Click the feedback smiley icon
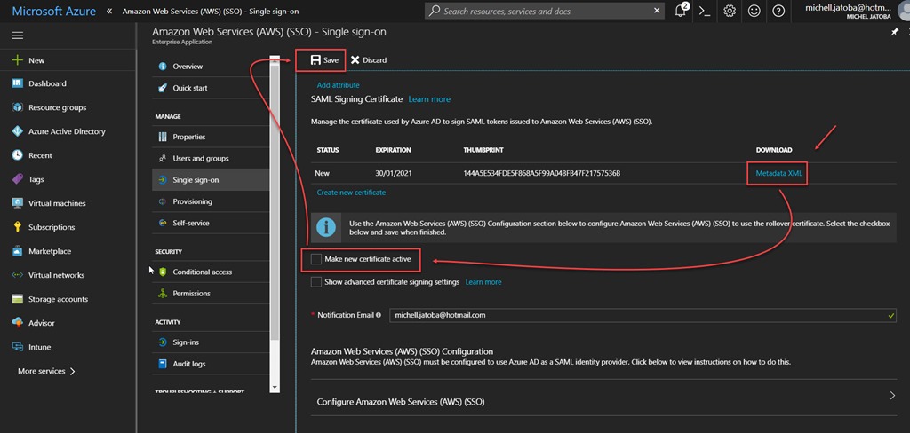 (754, 11)
